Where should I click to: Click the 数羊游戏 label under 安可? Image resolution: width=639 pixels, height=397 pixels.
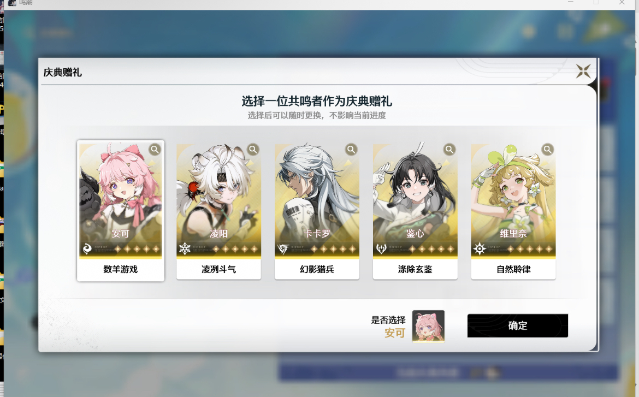click(121, 269)
